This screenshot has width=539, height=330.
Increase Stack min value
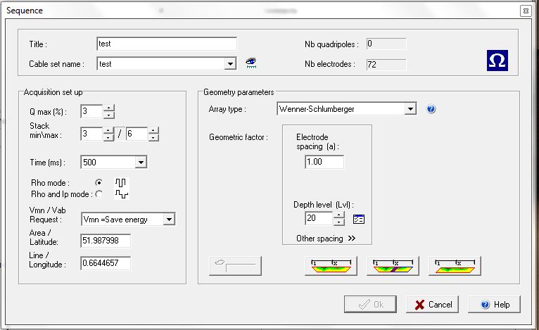(108, 131)
